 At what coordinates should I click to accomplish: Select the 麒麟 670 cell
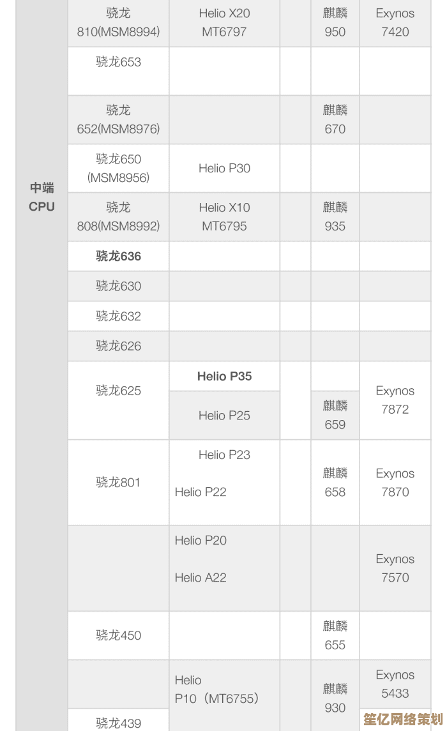click(x=335, y=120)
